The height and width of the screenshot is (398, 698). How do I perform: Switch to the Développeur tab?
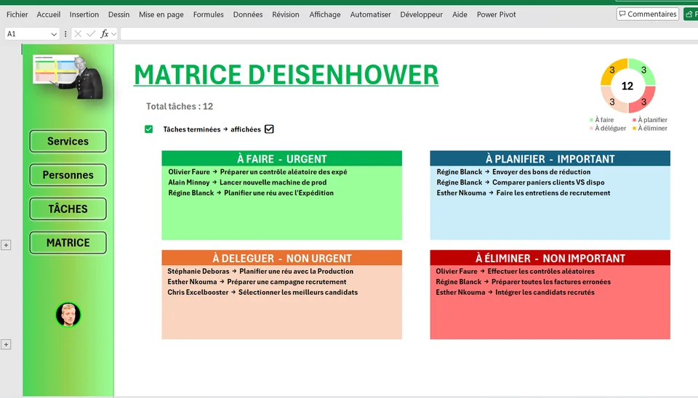421,15
